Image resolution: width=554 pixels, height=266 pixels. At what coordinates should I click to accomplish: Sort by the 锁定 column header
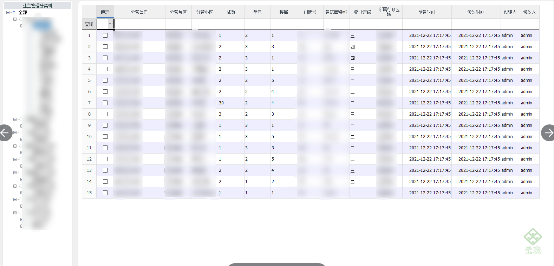105,12
